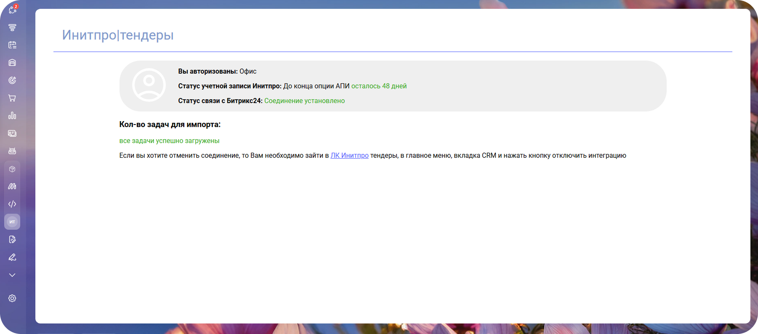Open the robot icon in the sidebar
The height and width of the screenshot is (334, 758).
click(12, 151)
